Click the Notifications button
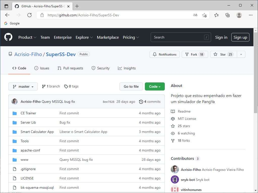This screenshot has height=193, width=258. coord(165,55)
